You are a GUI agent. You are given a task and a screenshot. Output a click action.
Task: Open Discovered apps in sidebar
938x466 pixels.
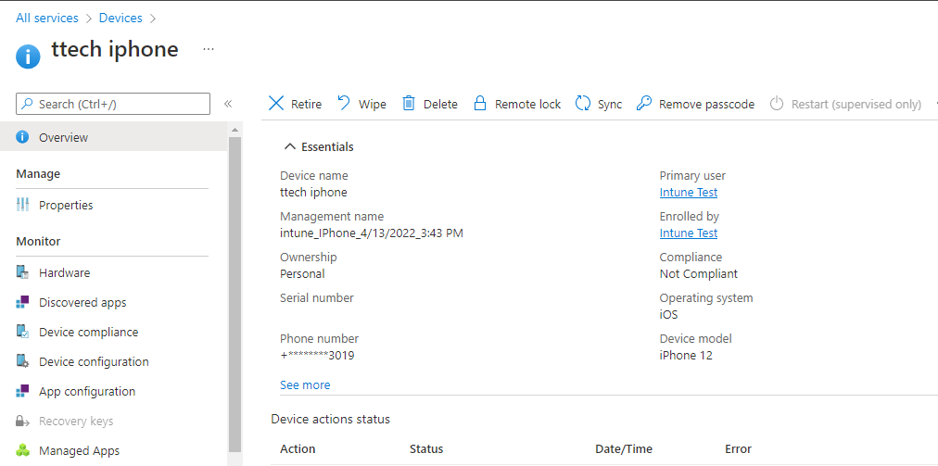tap(82, 303)
